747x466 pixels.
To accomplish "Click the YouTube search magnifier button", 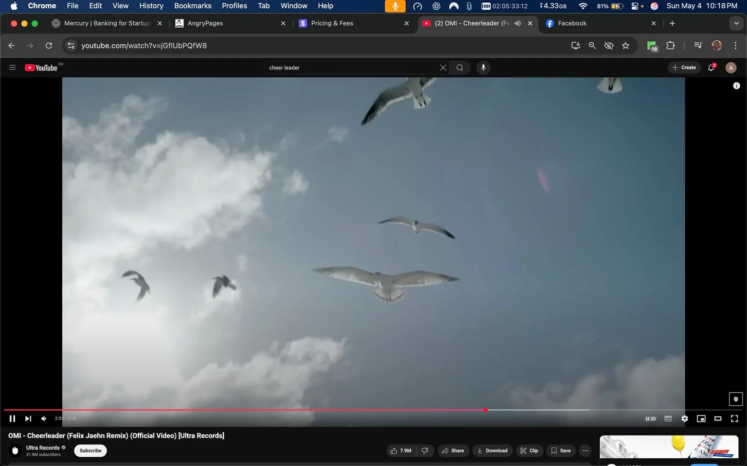I will click(460, 67).
